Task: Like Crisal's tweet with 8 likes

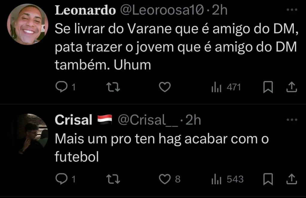Action: pyautogui.click(x=164, y=179)
